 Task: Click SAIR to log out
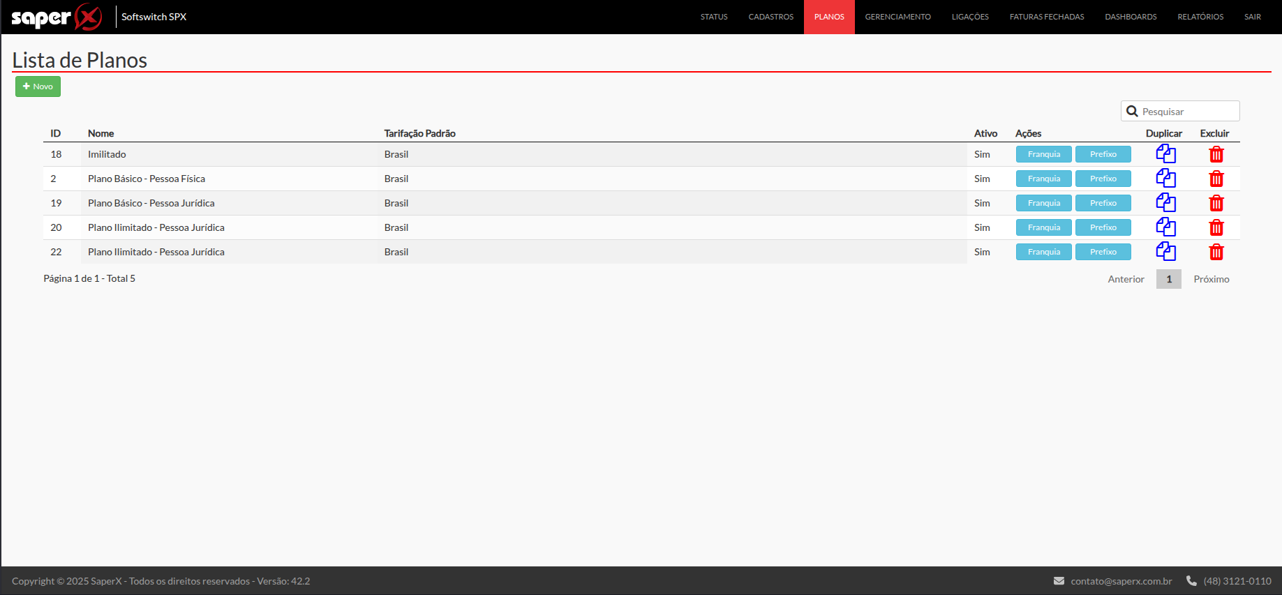tap(1253, 17)
